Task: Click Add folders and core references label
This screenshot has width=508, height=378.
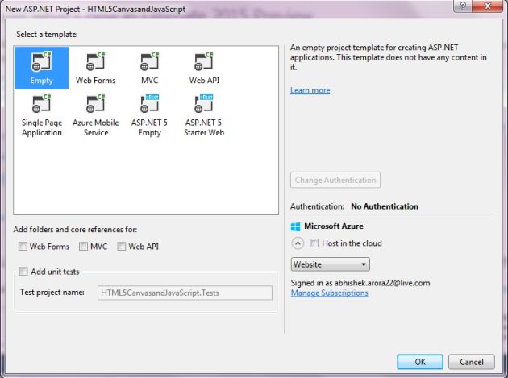Action: pos(75,230)
